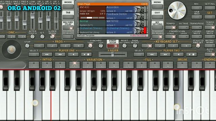The width and height of the screenshot is (216, 121).
Task: Open the MENU button
Action: [157, 6]
